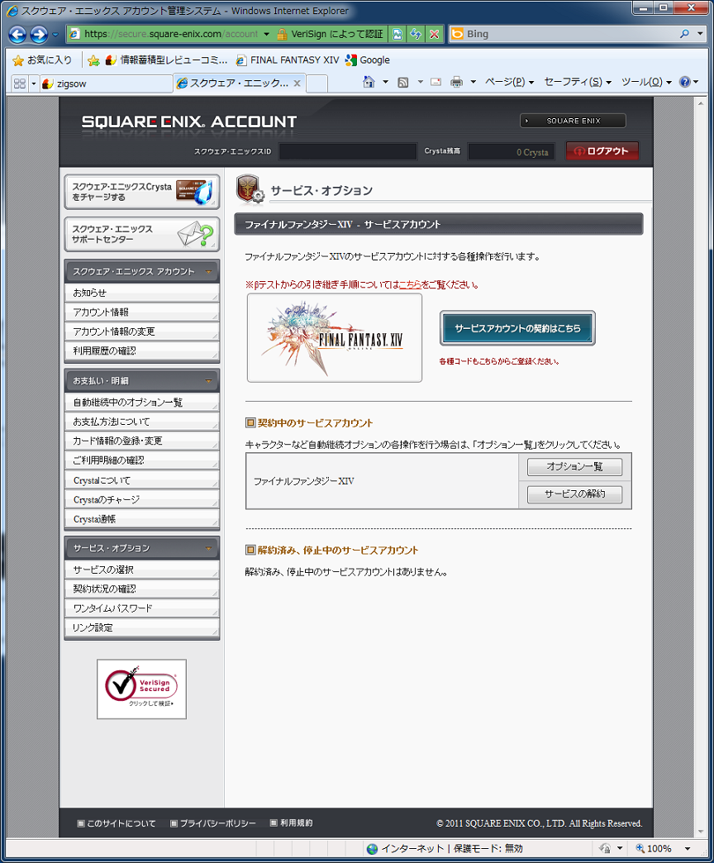Screen dimensions: 714x863
Task: Click the サービスの解約 button
Action: point(574,494)
